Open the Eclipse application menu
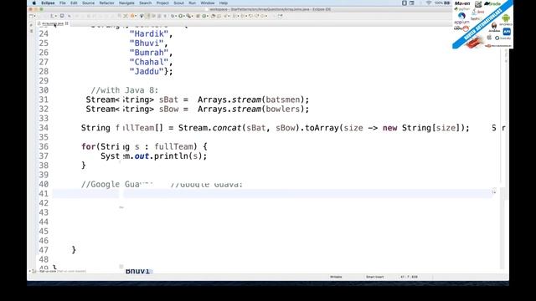Image resolution: width=536 pixels, height=301 pixels. point(48,3)
